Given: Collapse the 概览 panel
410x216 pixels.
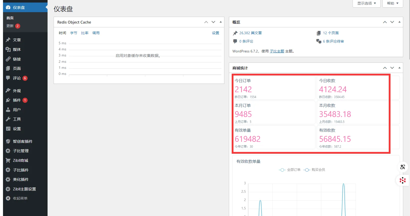Looking at the screenshot, I should 399,22.
